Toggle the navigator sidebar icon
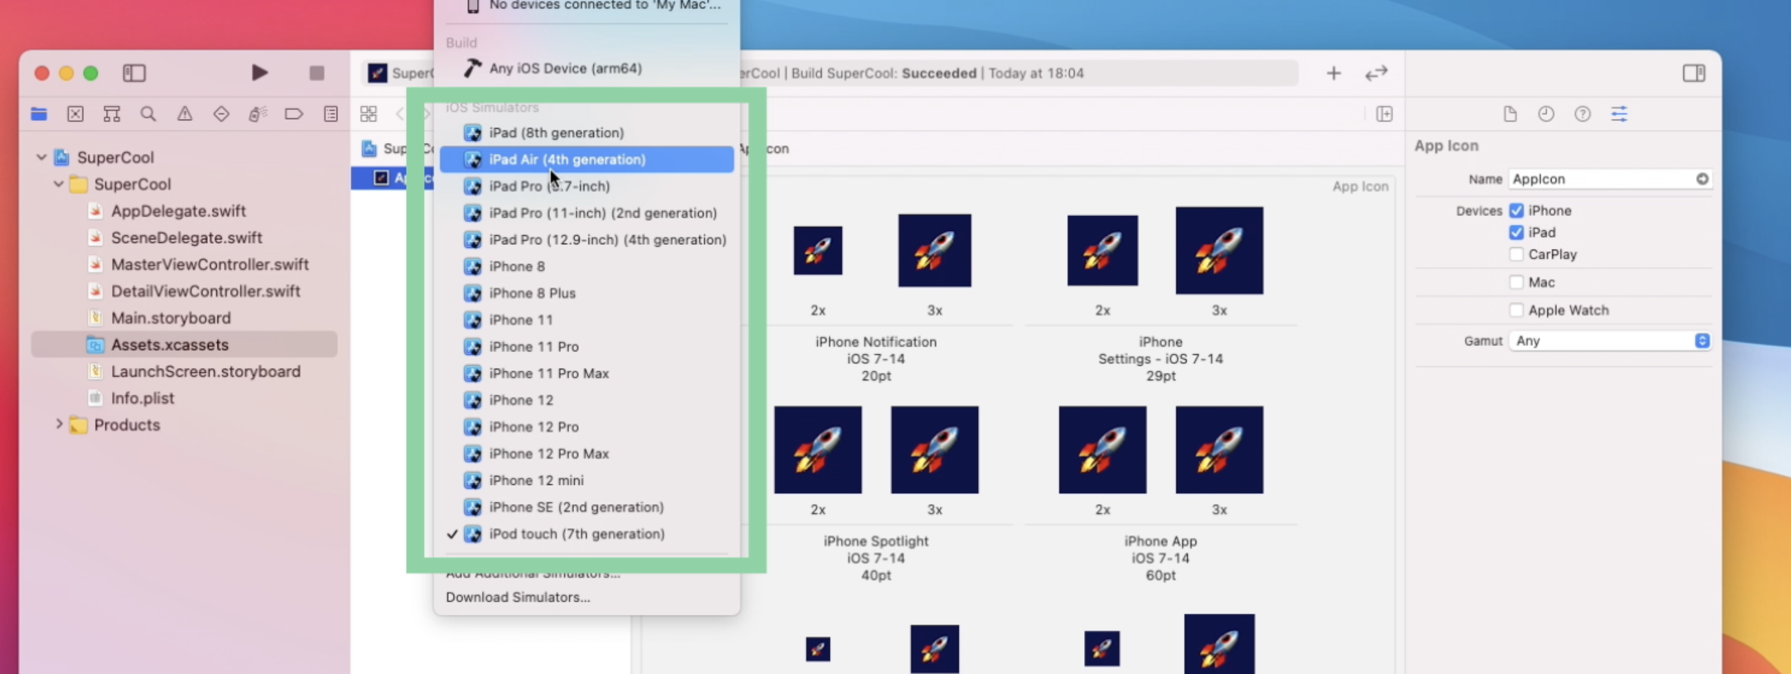 (x=134, y=73)
